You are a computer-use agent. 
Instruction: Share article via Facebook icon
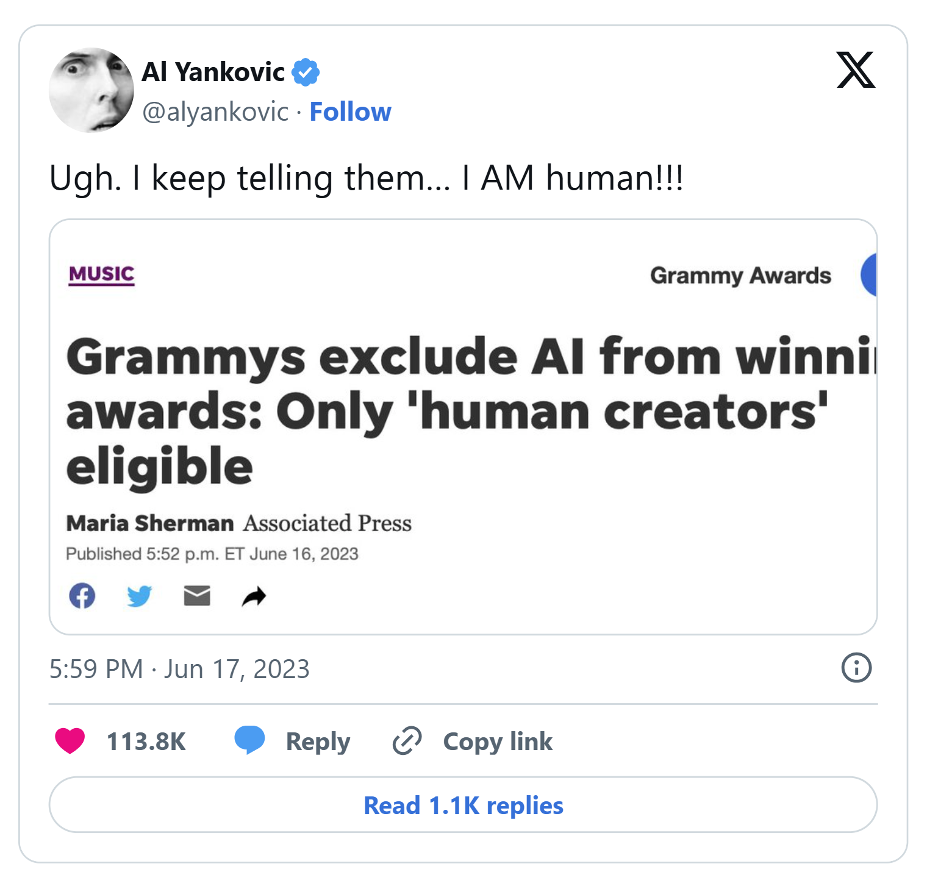click(82, 596)
